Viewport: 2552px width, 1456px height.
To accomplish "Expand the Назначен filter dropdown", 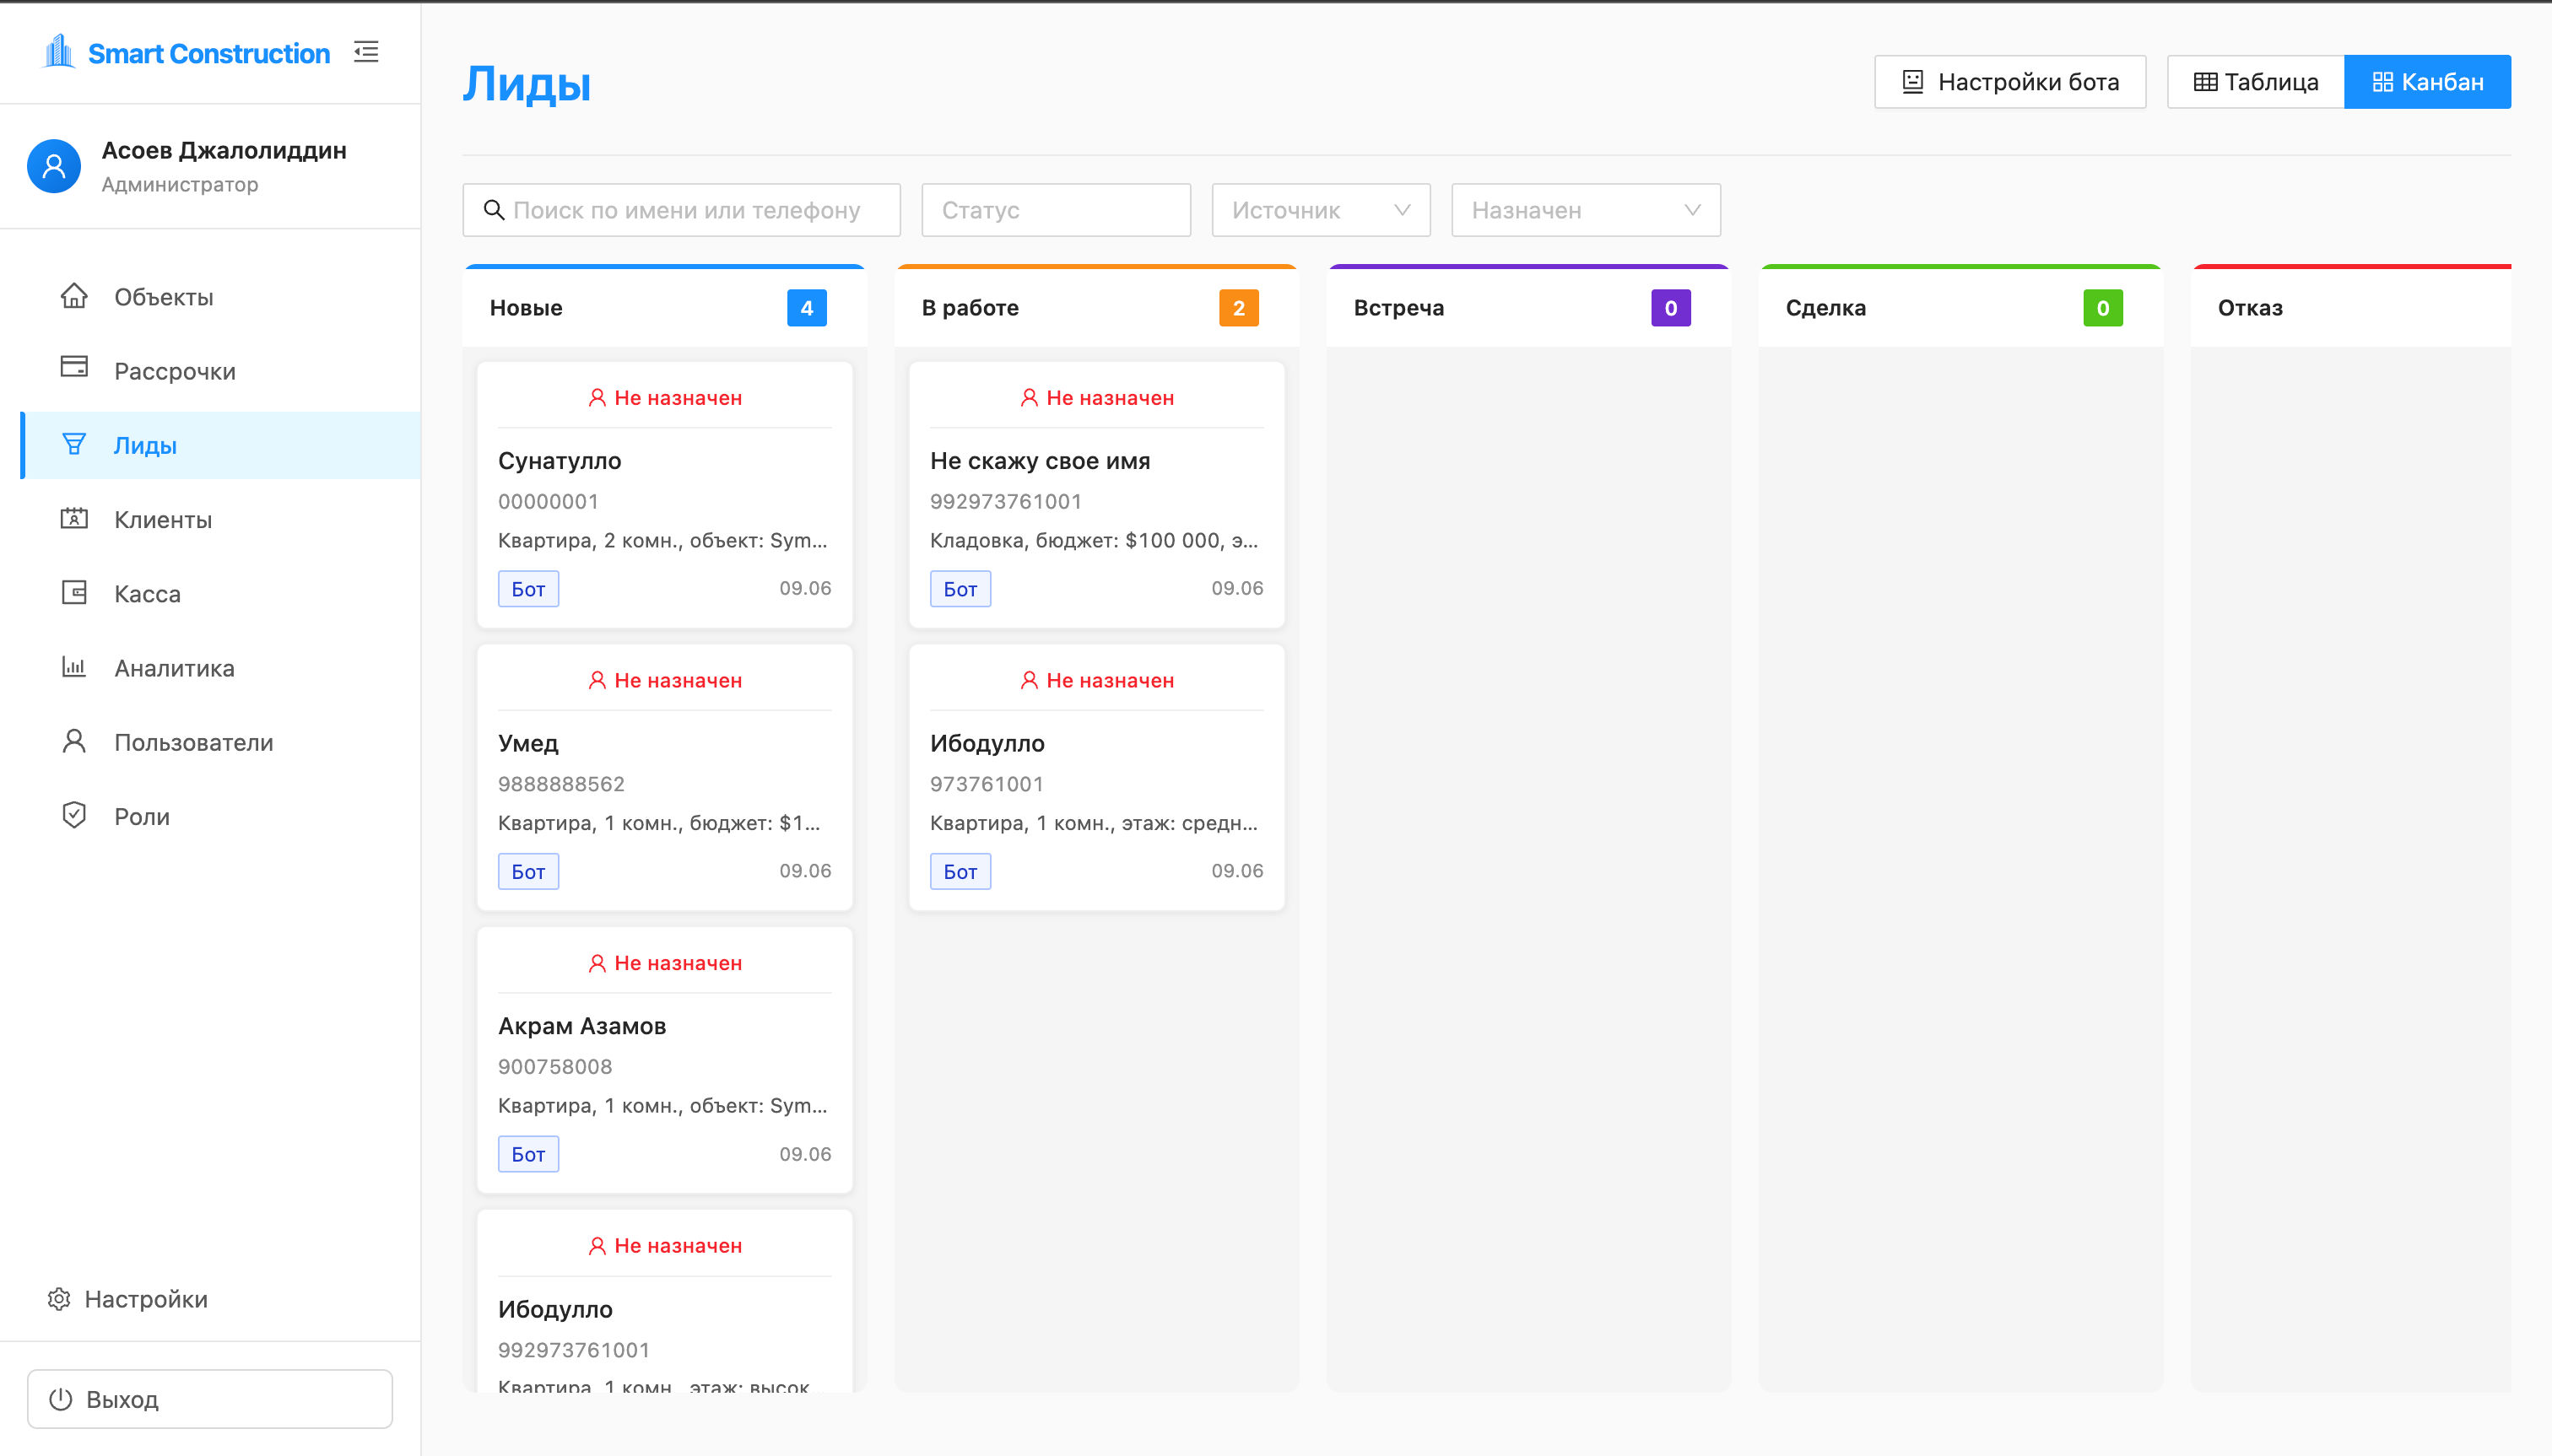I will pyautogui.click(x=1586, y=210).
